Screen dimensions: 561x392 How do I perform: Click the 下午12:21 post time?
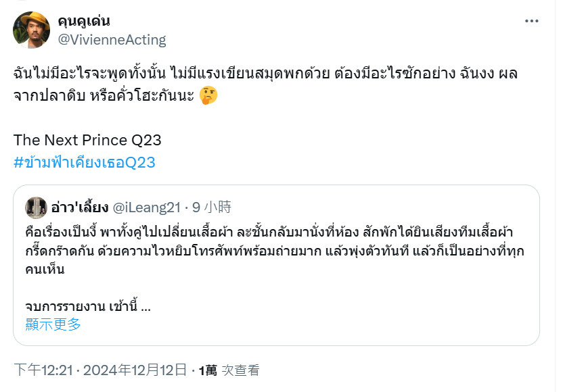[x=43, y=370]
